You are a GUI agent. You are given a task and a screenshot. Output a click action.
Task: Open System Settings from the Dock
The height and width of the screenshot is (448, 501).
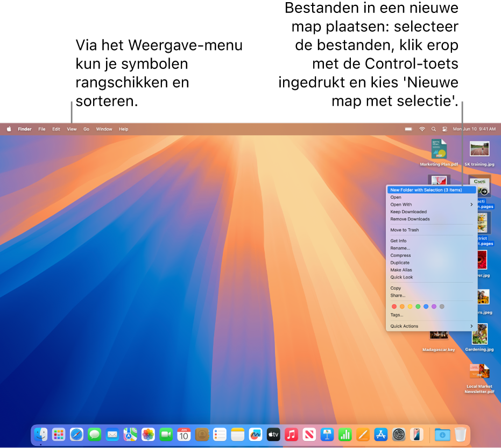(399, 435)
